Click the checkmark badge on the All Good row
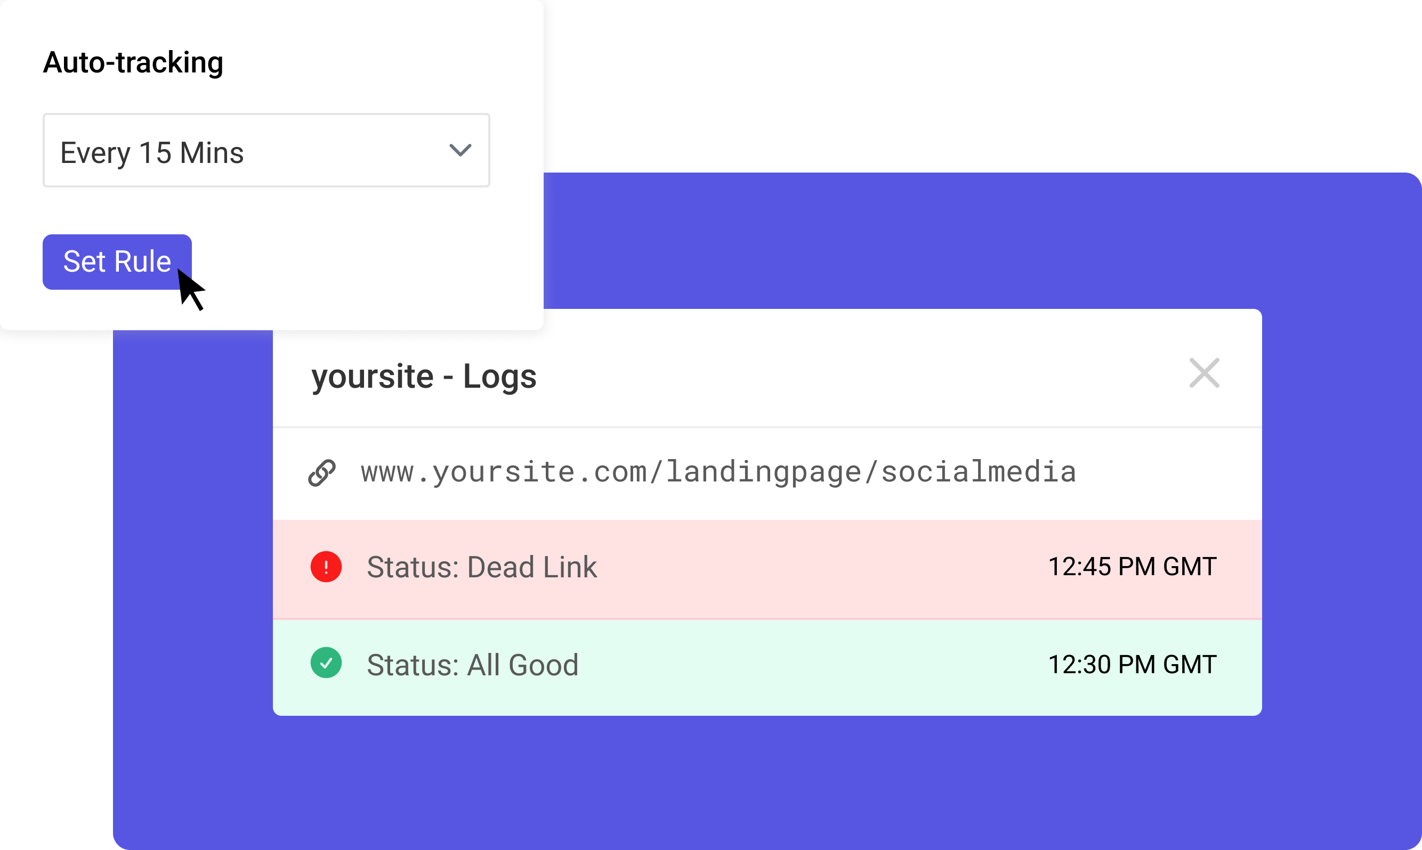Screen dimensions: 1422x850 [x=326, y=663]
